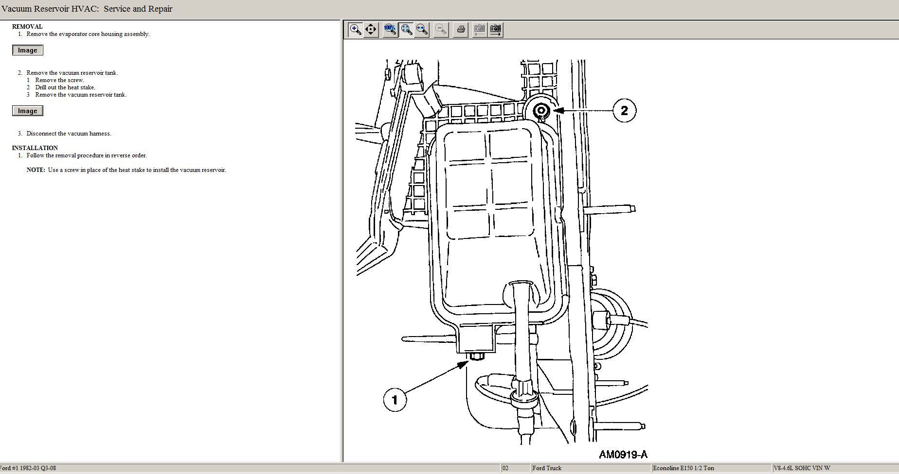The image size is (899, 474).
Task: Click the AM0919-A diagram label
Action: (623, 455)
